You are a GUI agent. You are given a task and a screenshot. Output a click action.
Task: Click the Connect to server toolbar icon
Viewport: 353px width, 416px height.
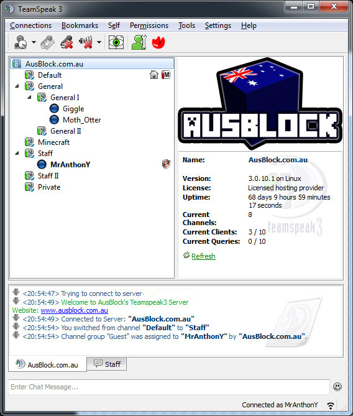coord(21,42)
